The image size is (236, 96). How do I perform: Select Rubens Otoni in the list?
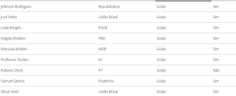(12, 70)
